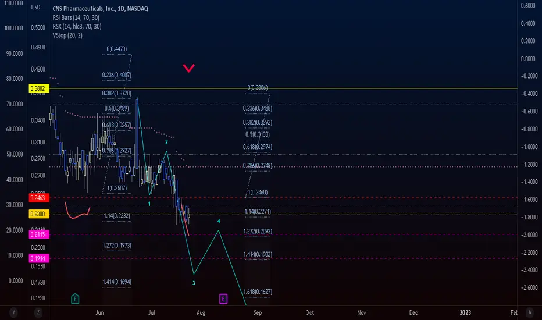This screenshot has height=320, width=542.
Task: Select the magenta 0.1914 price label
Action: [x=39, y=258]
